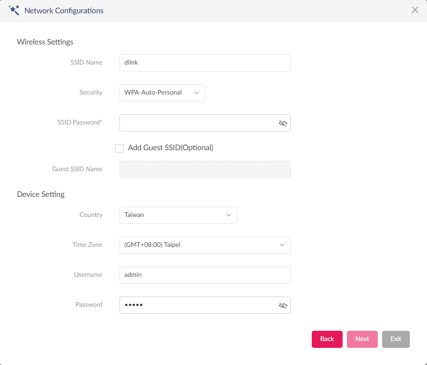Expand the Country dropdown showing Taiwan
This screenshot has height=365, width=427.
178,215
